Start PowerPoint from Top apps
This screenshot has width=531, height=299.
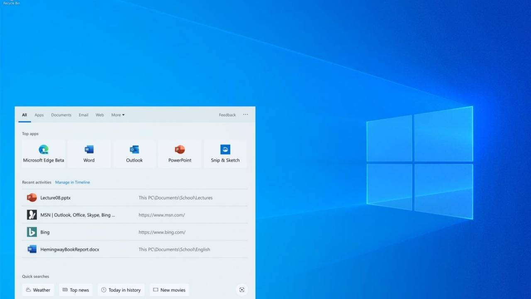(x=180, y=153)
